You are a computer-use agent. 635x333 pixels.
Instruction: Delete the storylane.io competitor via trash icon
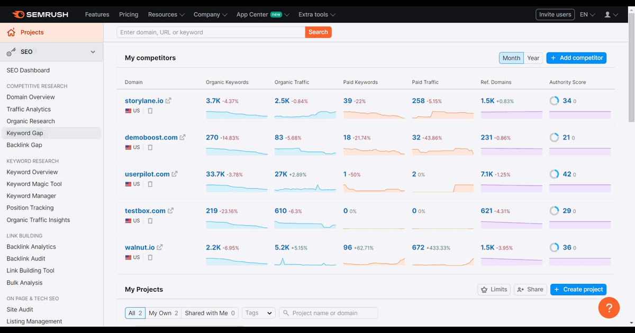point(150,111)
